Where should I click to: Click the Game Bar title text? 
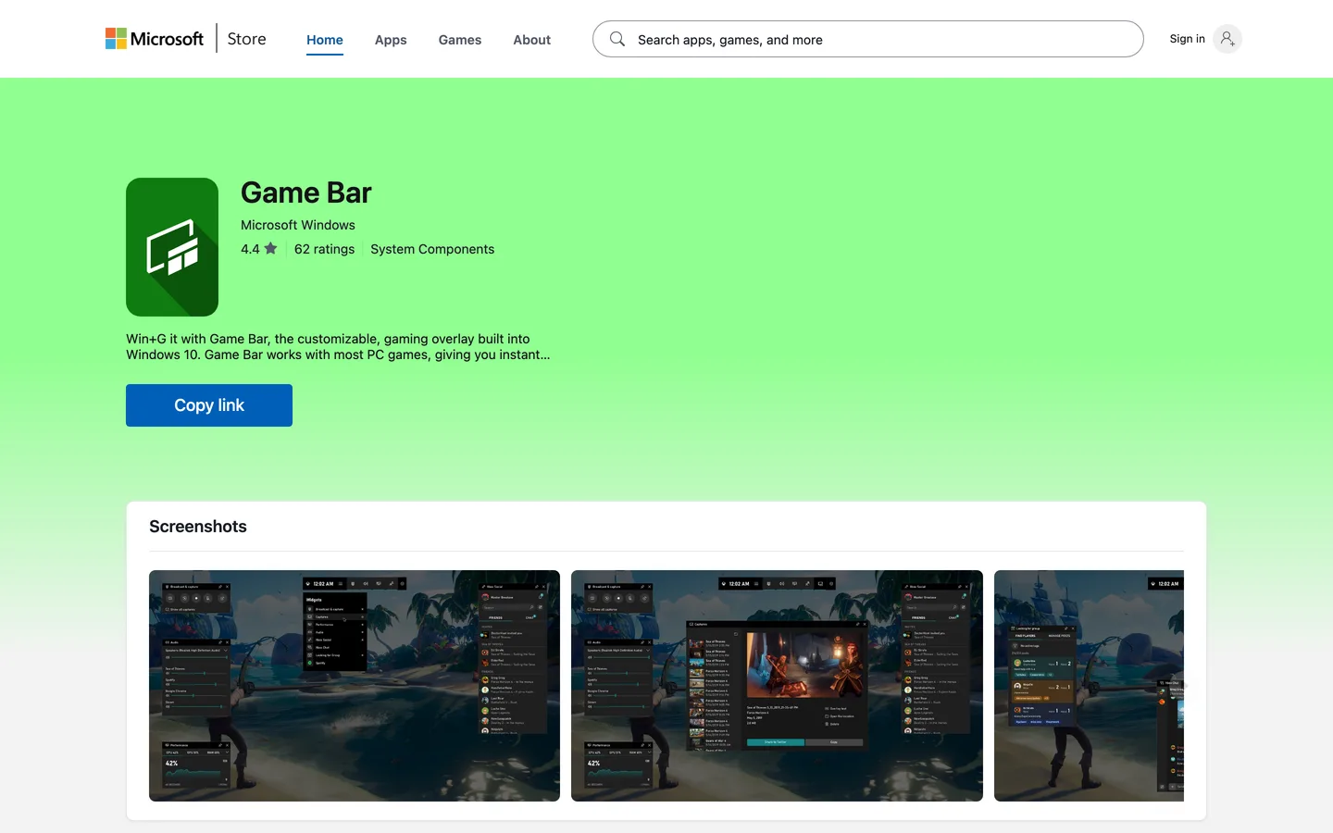pyautogui.click(x=306, y=193)
